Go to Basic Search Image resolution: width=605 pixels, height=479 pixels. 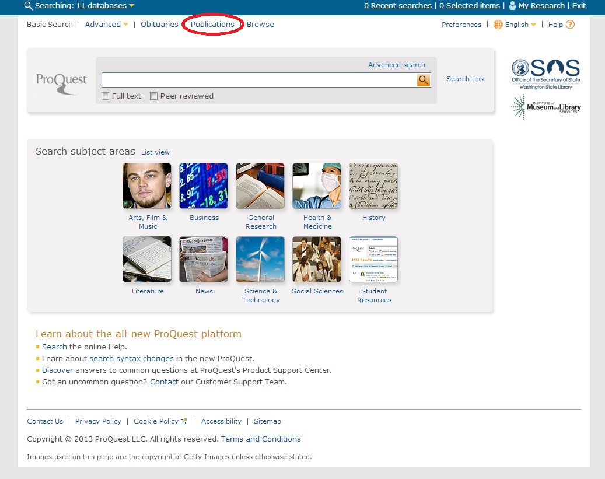[x=50, y=25]
